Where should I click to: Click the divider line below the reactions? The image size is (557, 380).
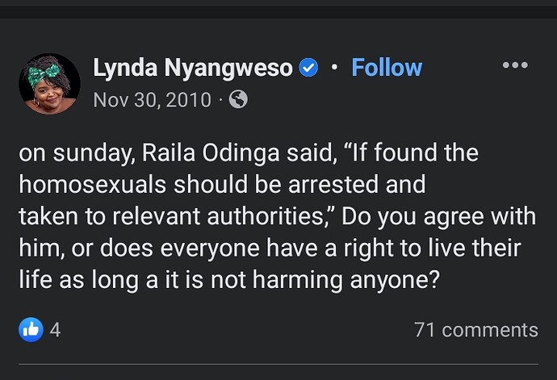[278, 365]
